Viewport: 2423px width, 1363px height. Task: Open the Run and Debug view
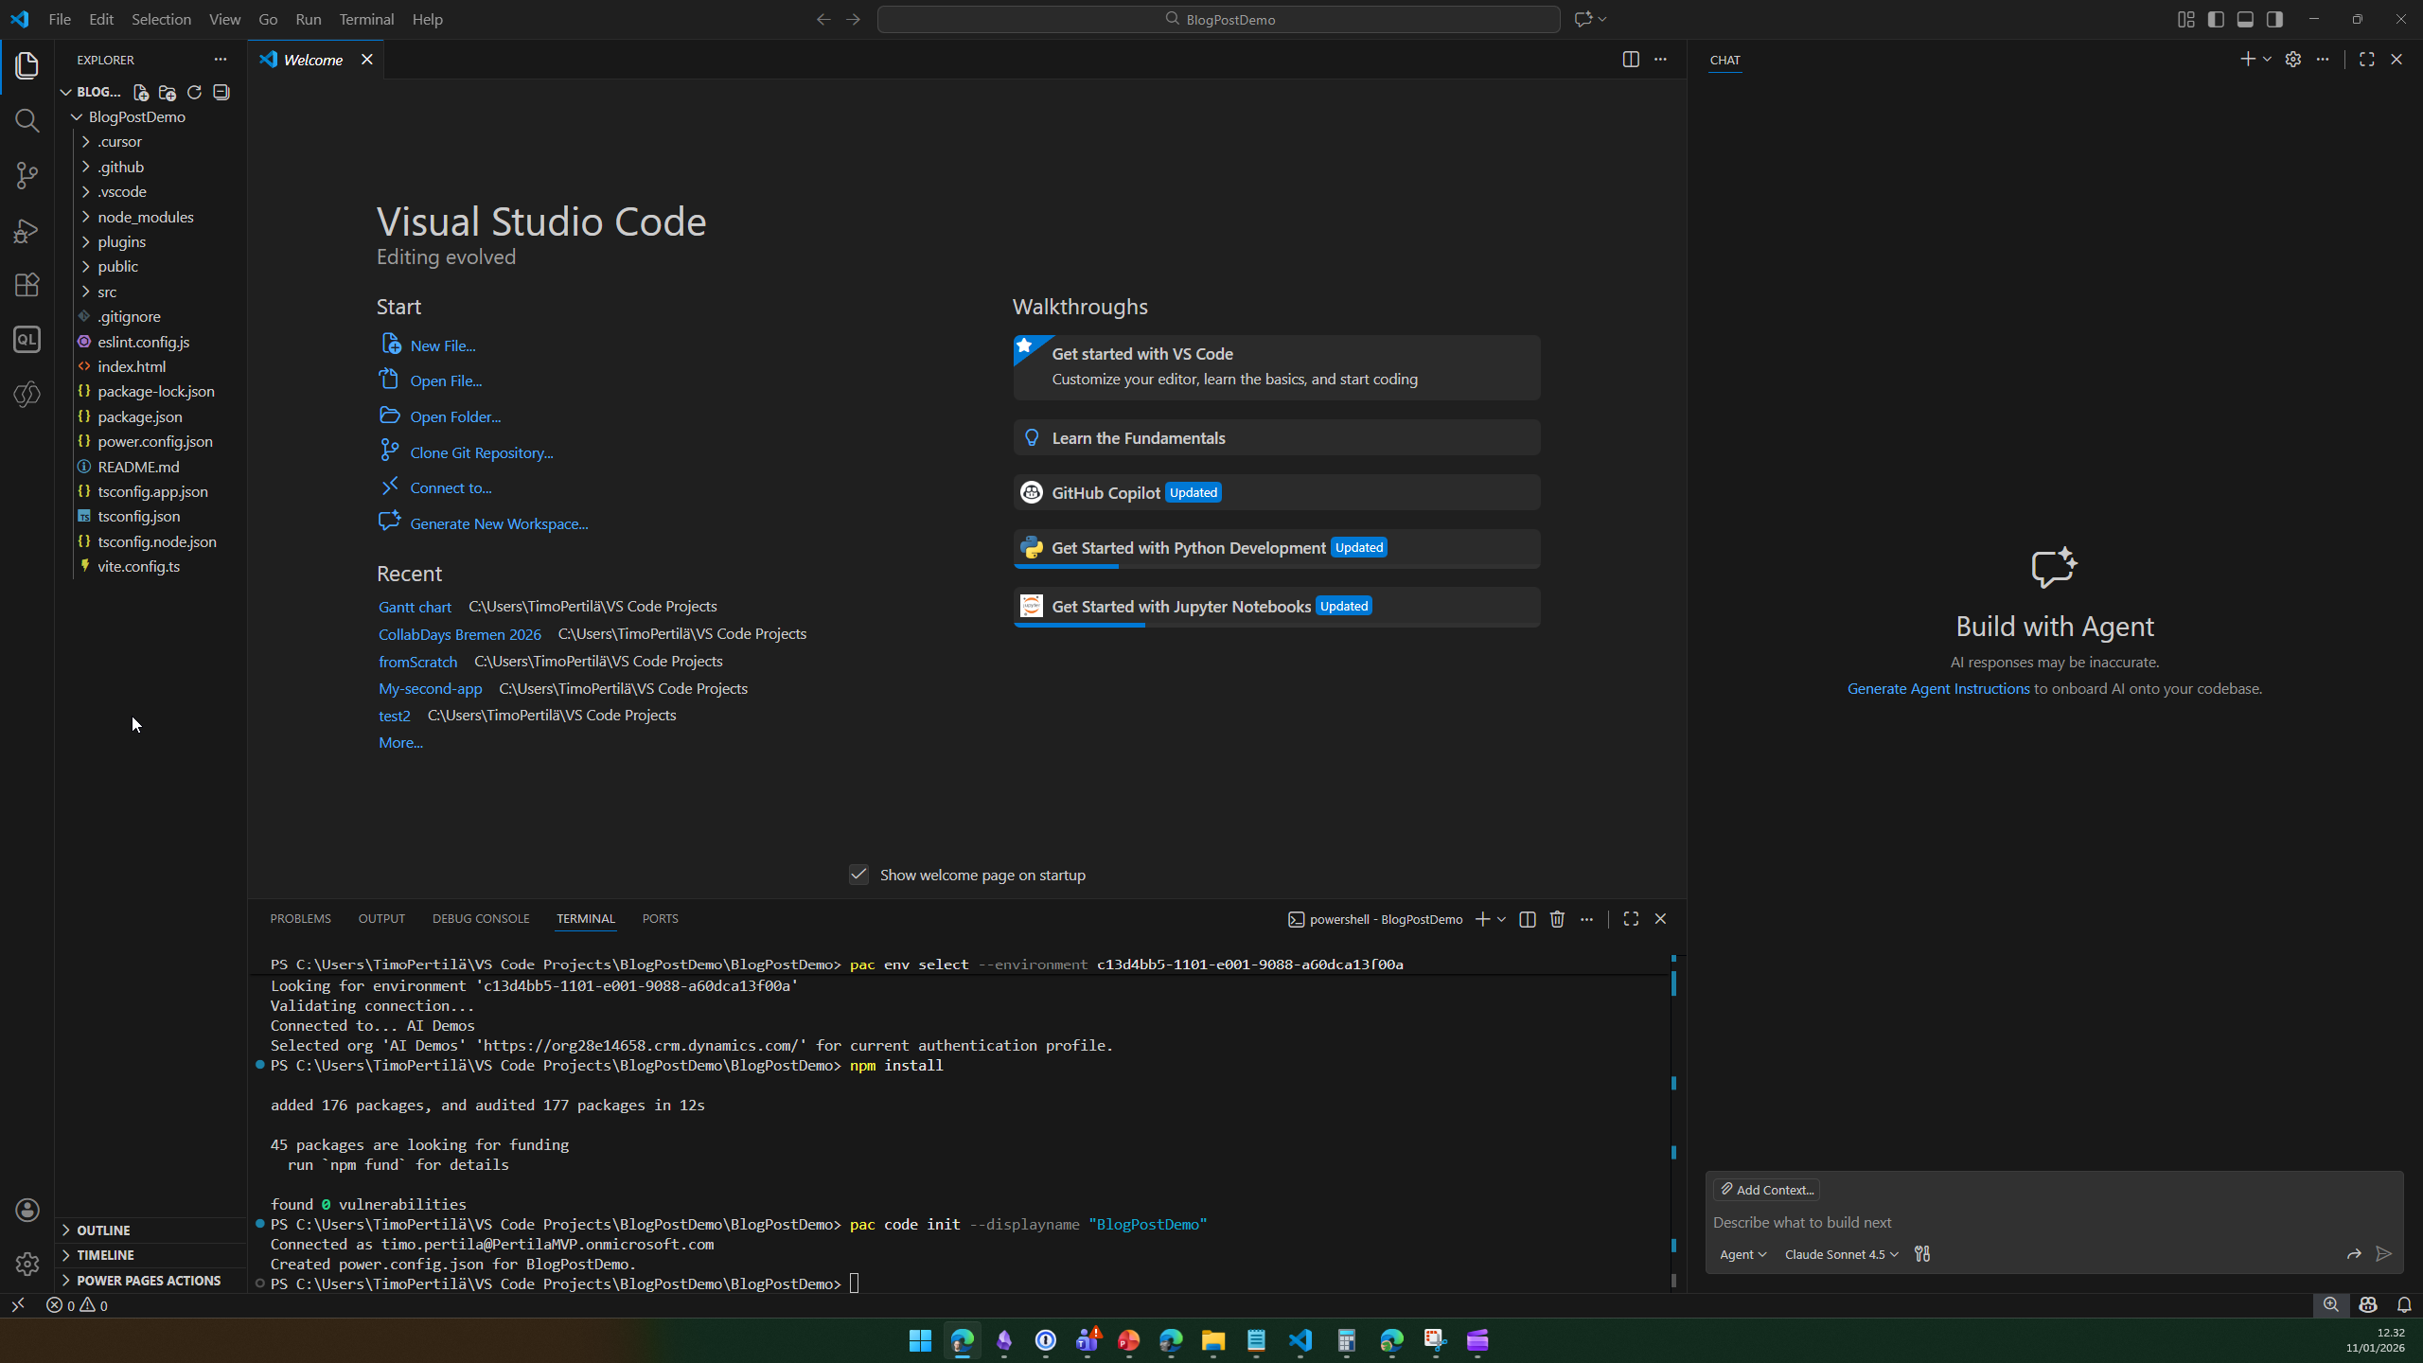click(x=27, y=231)
